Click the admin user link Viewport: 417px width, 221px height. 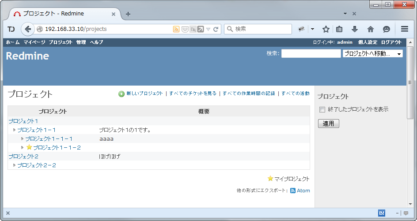coord(345,42)
